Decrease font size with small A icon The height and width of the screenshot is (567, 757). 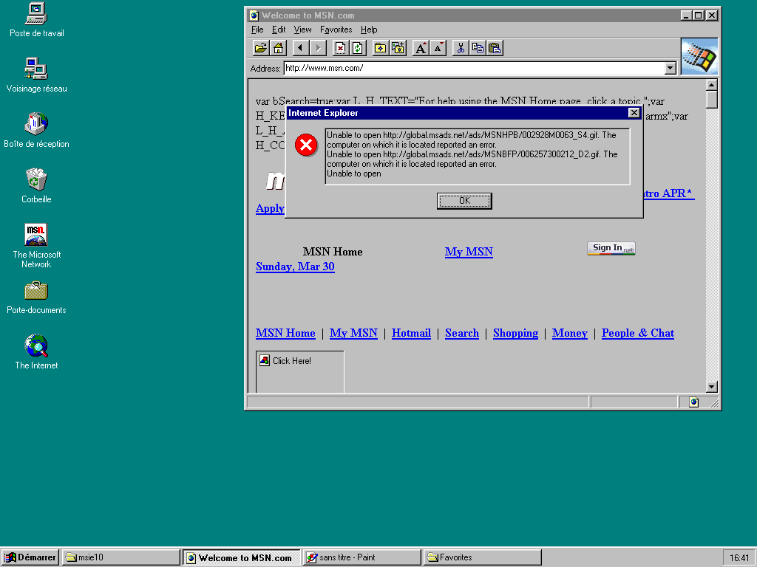pyautogui.click(x=438, y=48)
